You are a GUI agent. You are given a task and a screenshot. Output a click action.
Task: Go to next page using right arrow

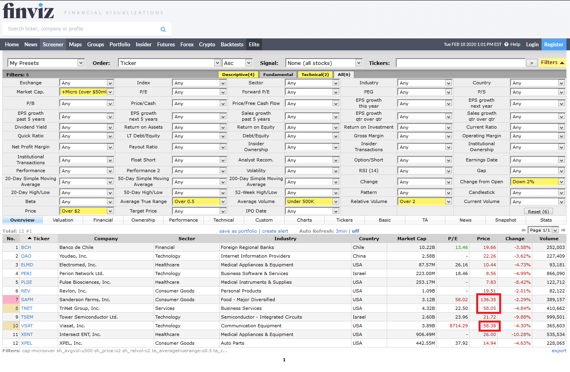coord(563,230)
